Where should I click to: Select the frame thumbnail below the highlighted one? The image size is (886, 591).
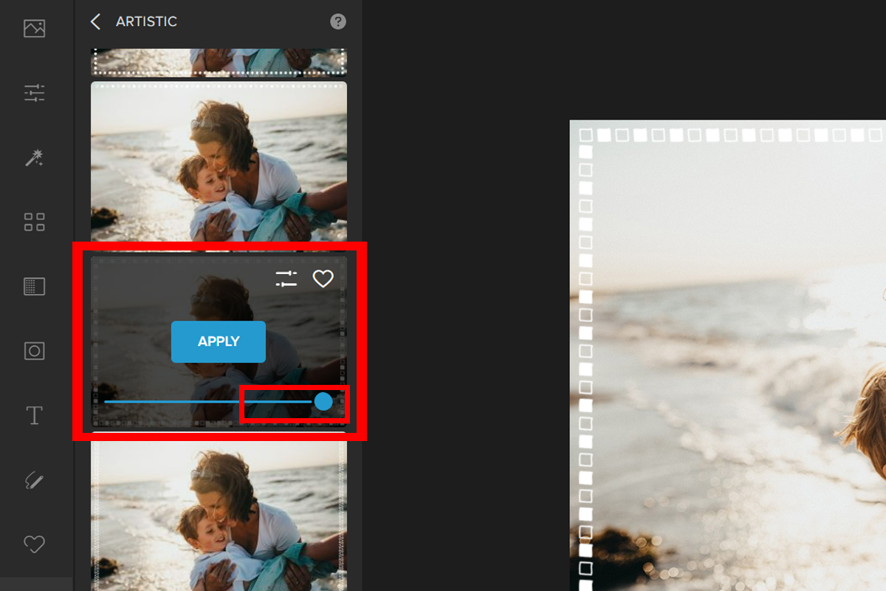coord(219,516)
